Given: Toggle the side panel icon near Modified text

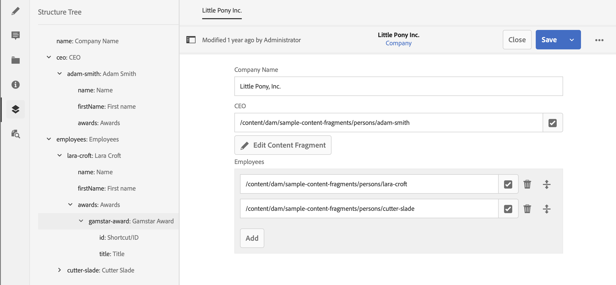Looking at the screenshot, I should tap(191, 40).
